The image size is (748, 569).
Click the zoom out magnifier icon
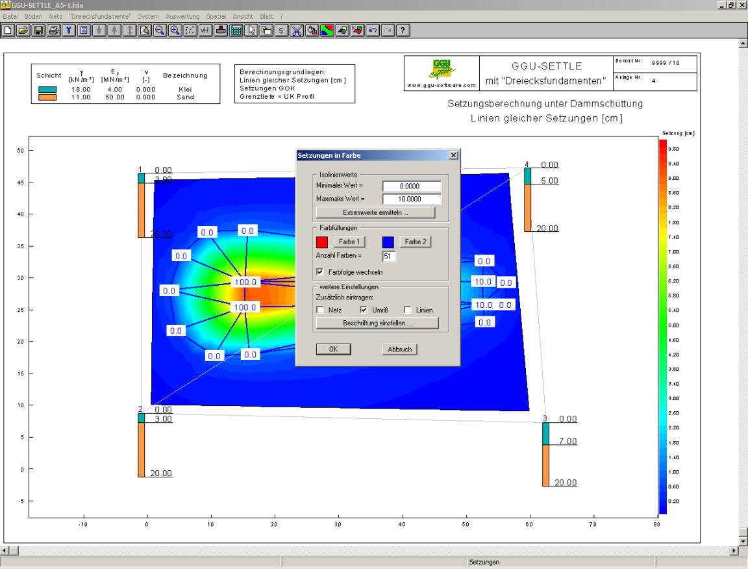tap(160, 31)
